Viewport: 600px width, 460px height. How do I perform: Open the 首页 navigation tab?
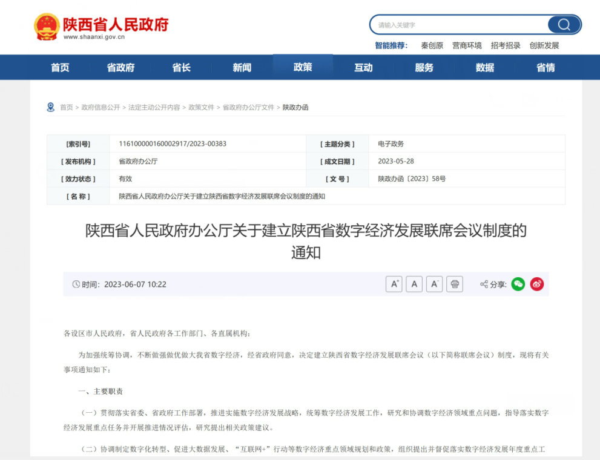point(60,68)
